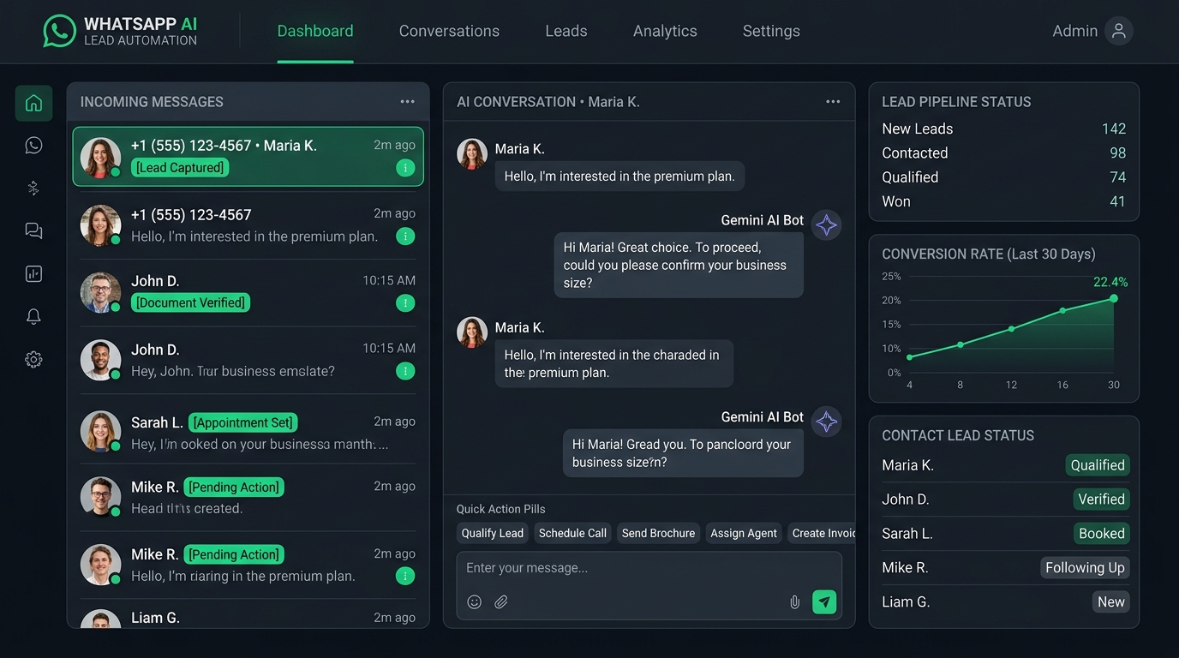Click the Following Up badge for Mike R.

(x=1085, y=568)
